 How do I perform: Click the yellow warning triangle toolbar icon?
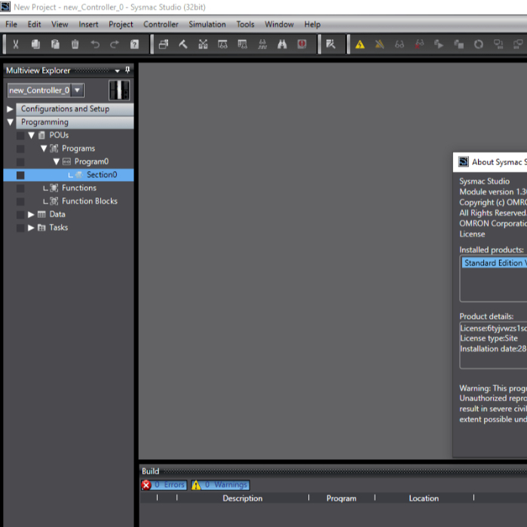360,44
